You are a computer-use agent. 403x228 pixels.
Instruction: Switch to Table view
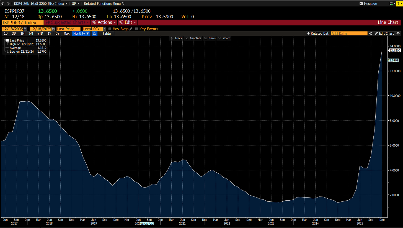pos(107,33)
